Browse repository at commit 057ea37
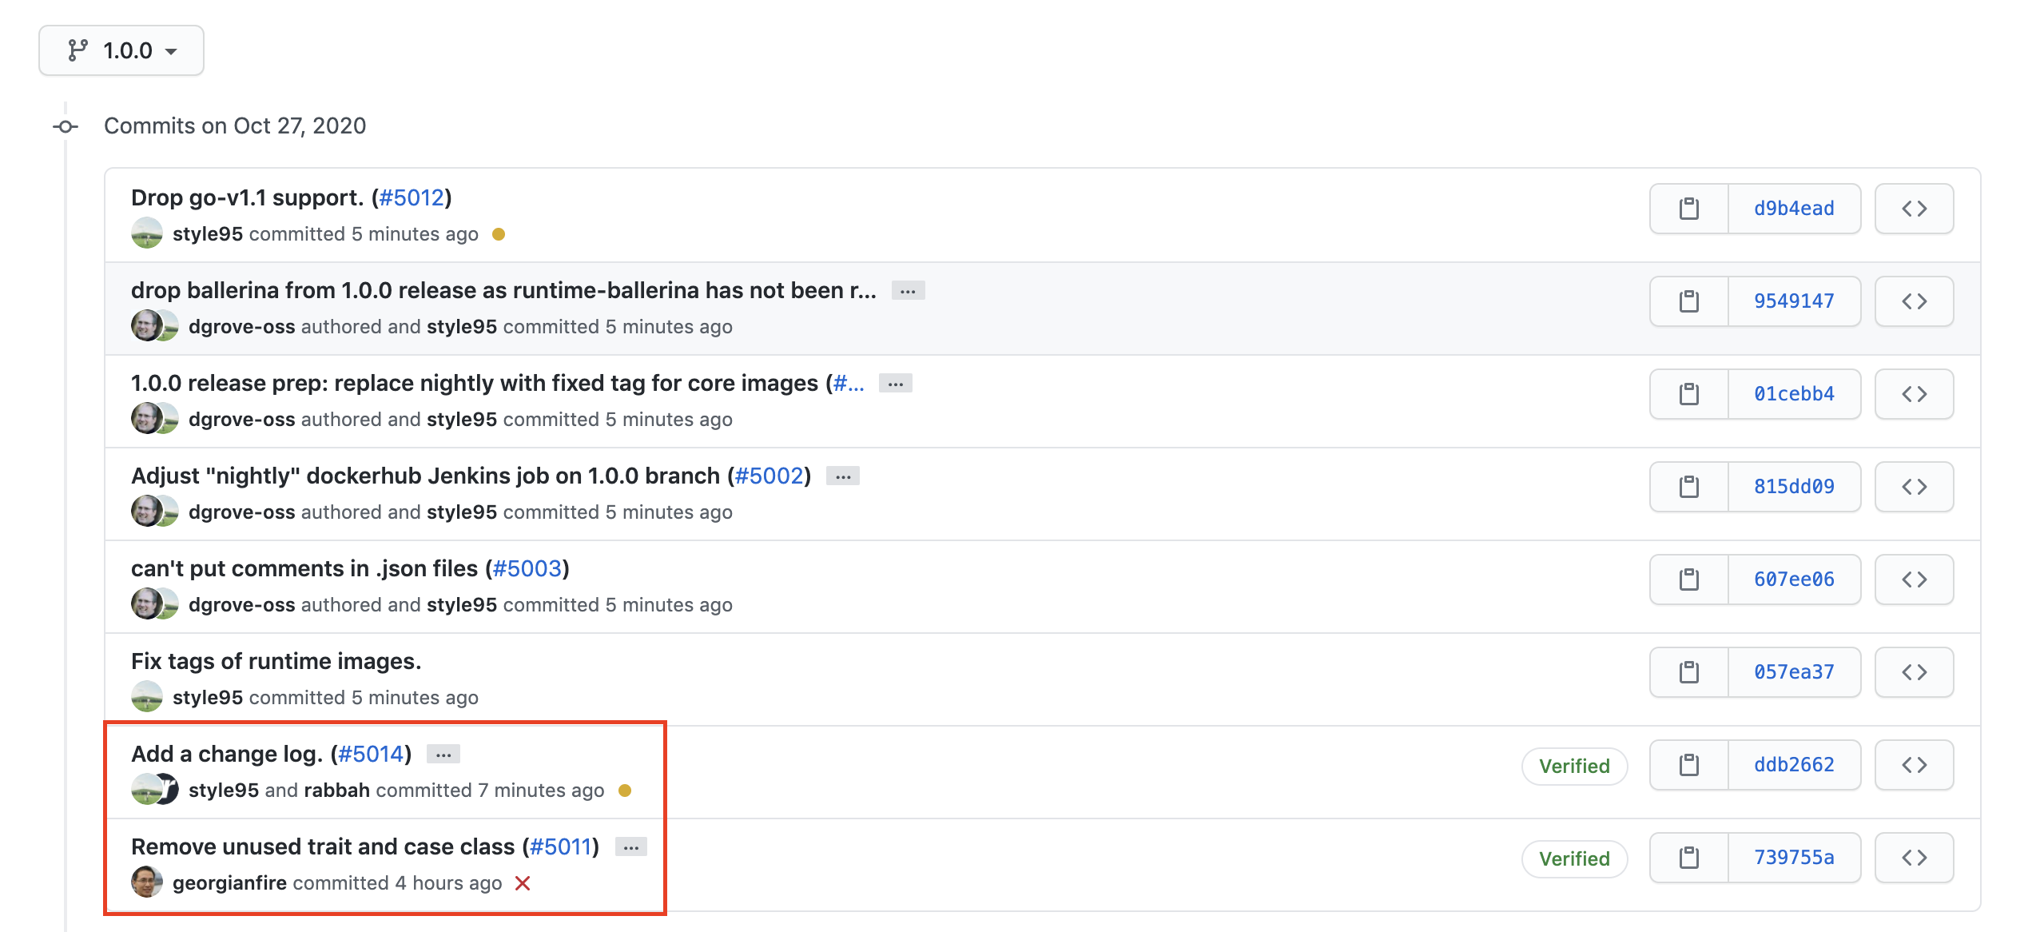 (x=1914, y=672)
